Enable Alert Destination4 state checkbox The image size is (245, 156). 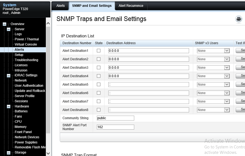(x=98, y=76)
